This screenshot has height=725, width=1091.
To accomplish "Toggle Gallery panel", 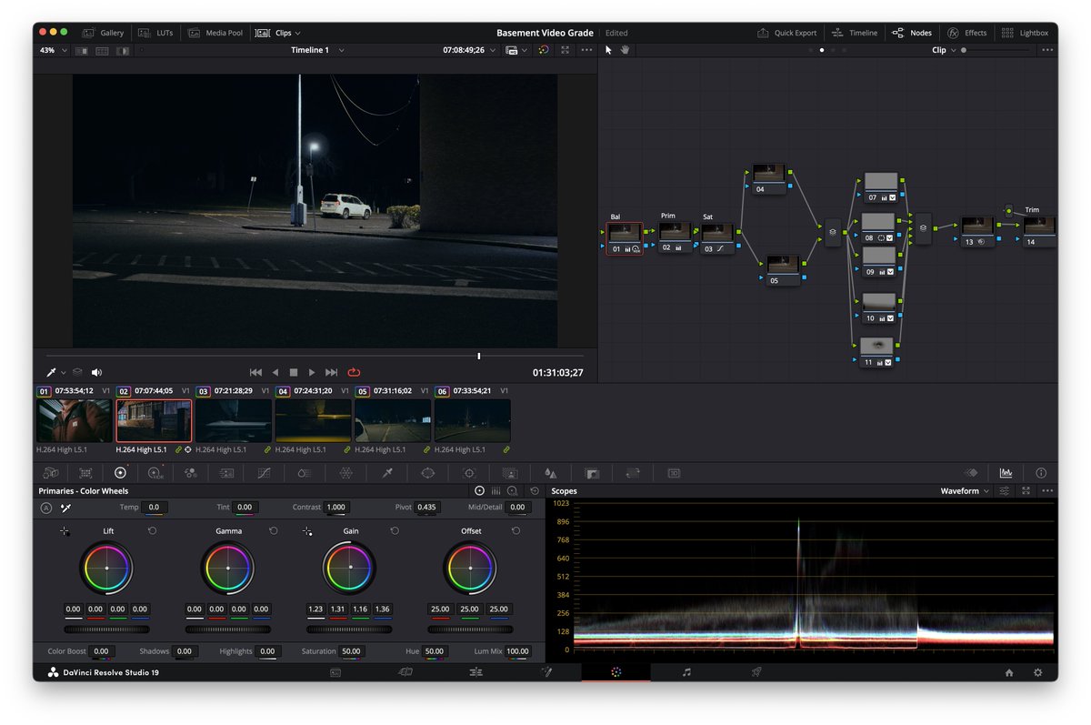I will point(103,33).
